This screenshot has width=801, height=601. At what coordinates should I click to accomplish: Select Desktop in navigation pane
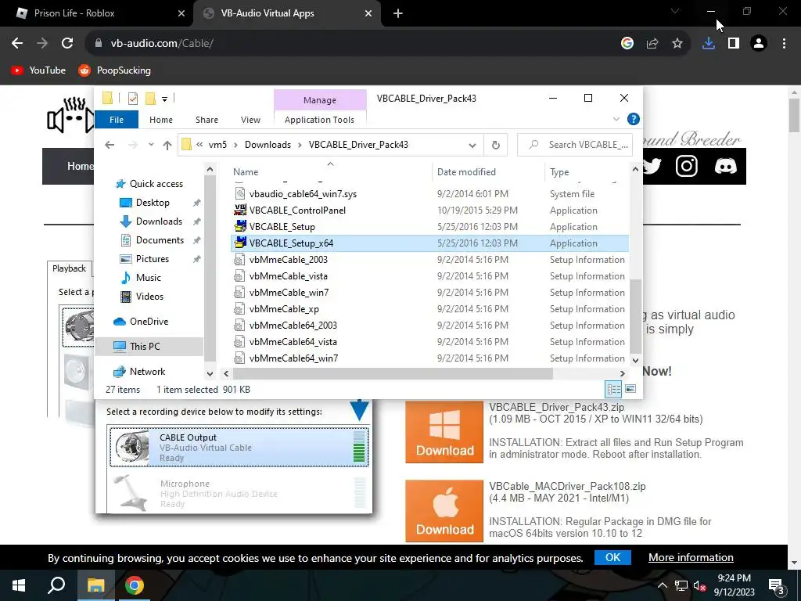click(x=153, y=203)
